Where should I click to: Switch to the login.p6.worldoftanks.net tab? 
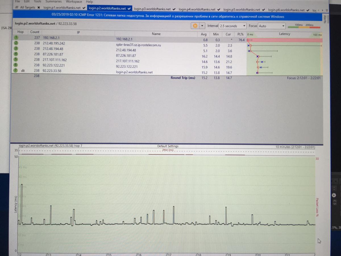tap(288, 10)
